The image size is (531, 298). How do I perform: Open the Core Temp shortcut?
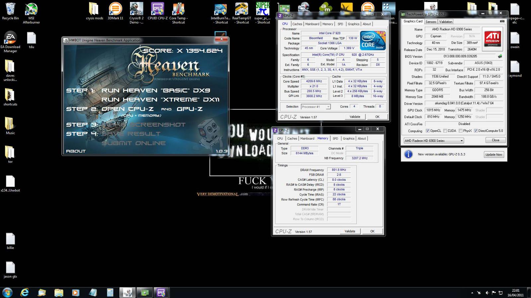[179, 13]
